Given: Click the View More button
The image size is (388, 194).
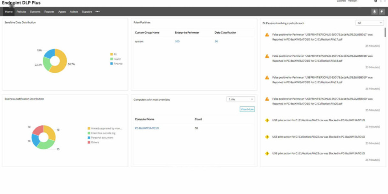Looking at the screenshot, I should pos(247,109).
